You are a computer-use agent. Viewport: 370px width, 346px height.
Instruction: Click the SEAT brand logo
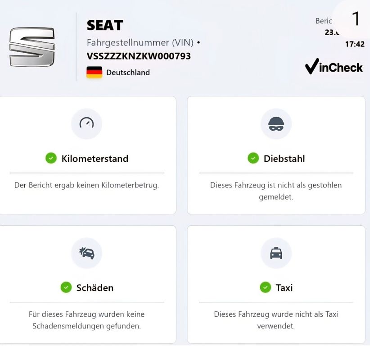point(32,47)
